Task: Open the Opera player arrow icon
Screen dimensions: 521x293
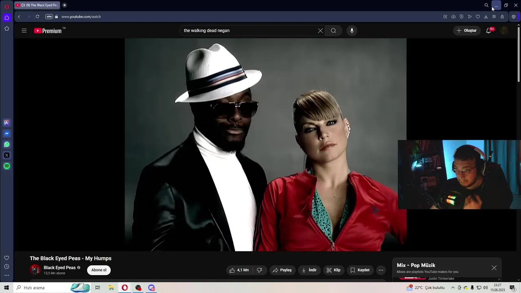Action: coord(470,17)
